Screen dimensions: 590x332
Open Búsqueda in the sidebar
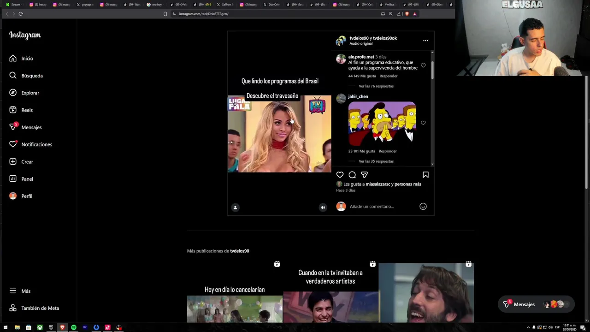pyautogui.click(x=26, y=76)
